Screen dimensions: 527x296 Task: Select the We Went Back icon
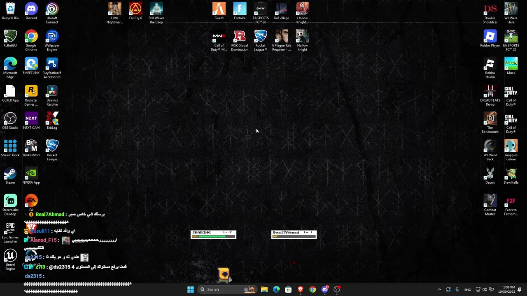[490, 150]
